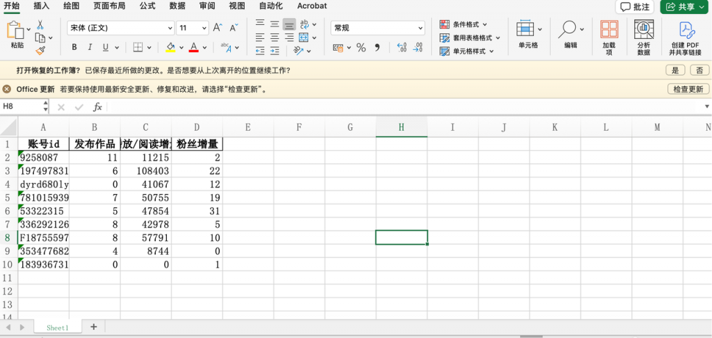Select the Format Painter brush icon

pyautogui.click(x=40, y=50)
